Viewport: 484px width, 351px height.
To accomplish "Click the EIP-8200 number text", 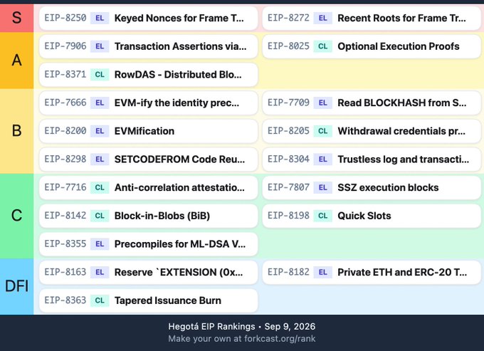I will tap(65, 131).
